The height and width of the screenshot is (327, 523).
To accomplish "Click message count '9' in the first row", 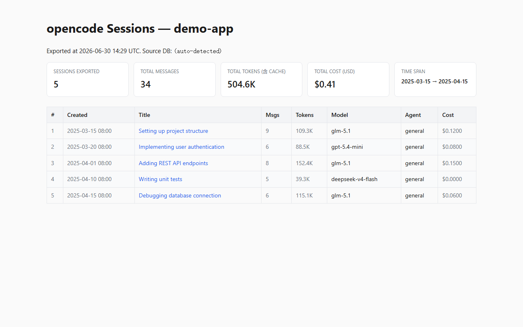I will (x=267, y=131).
